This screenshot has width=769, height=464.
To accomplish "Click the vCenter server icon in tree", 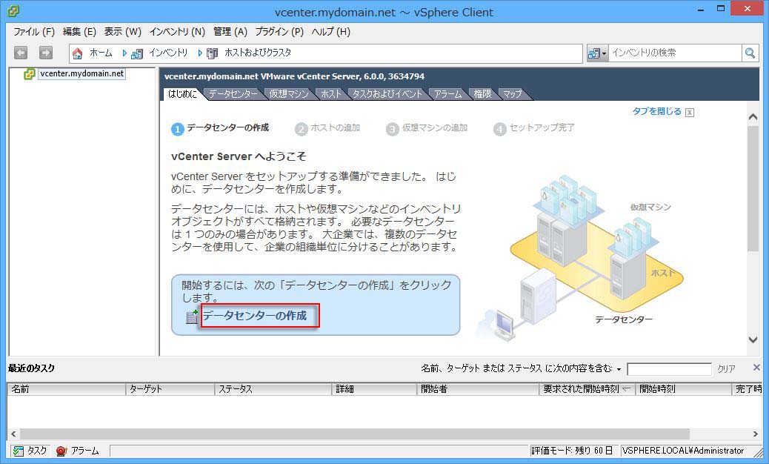I will point(29,74).
